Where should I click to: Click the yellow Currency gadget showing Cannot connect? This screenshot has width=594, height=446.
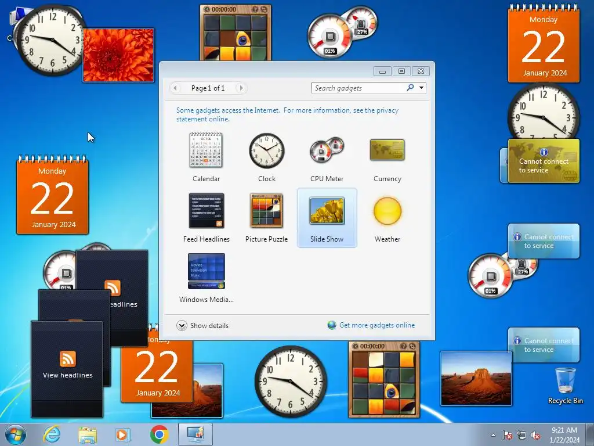pyautogui.click(x=544, y=161)
